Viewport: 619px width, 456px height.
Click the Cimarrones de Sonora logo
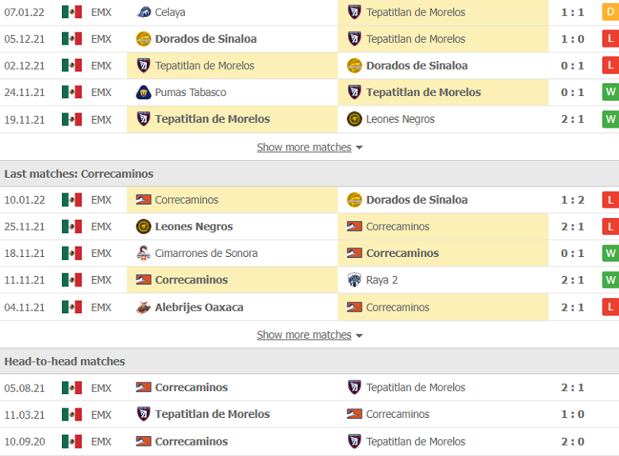[144, 253]
